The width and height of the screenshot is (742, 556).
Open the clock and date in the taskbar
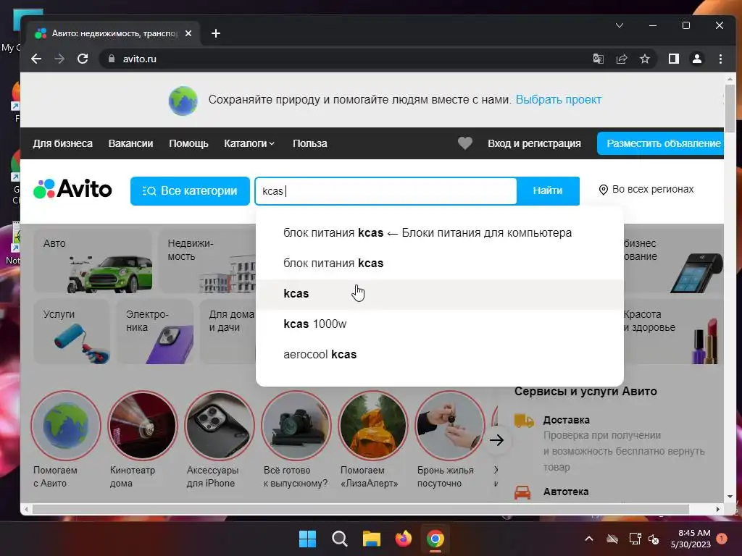point(691,539)
